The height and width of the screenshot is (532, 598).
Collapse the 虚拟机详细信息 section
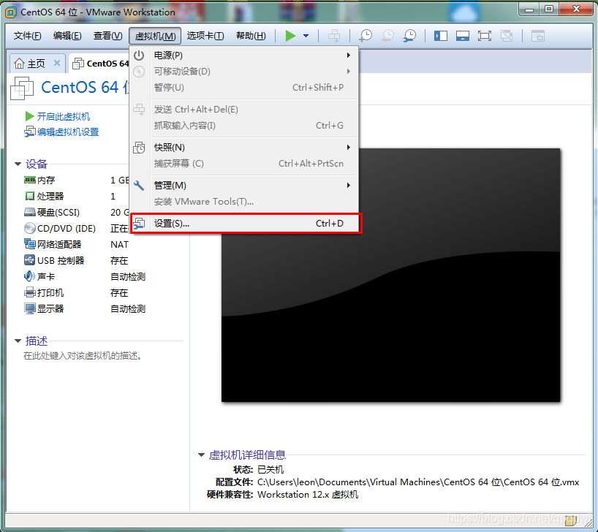coord(202,455)
